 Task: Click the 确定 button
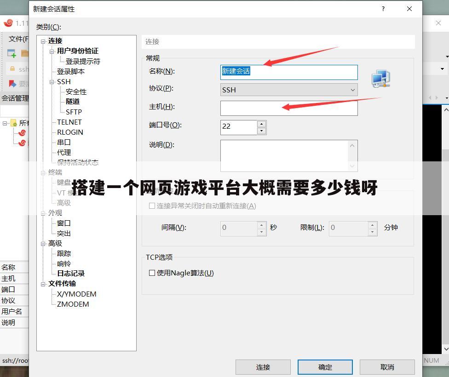(x=325, y=367)
